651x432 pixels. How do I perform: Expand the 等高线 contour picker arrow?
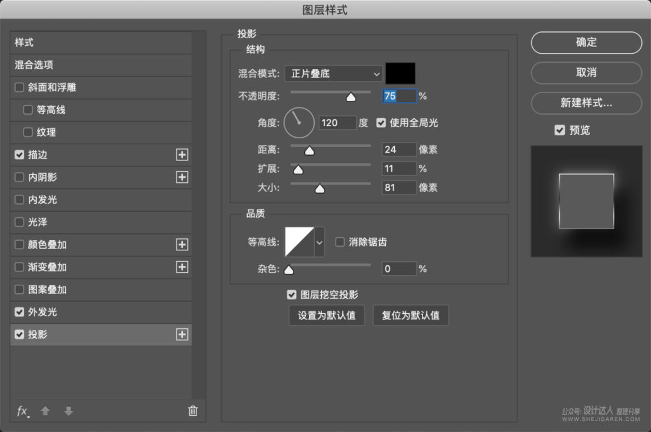pyautogui.click(x=319, y=242)
